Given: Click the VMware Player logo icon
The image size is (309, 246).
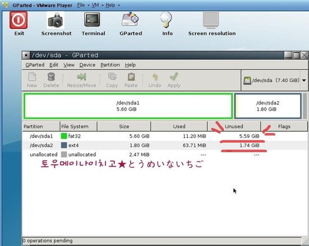Looking at the screenshot, I should pos(4,4).
